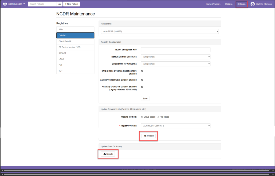Select Cloud-based update method
The width and height of the screenshot is (275, 176).
(x=142, y=117)
